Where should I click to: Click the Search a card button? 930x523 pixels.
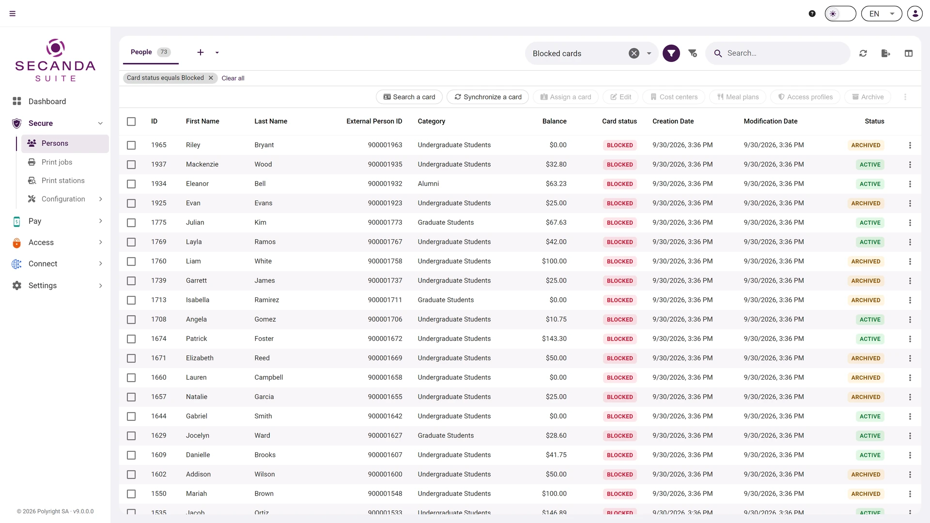409,97
